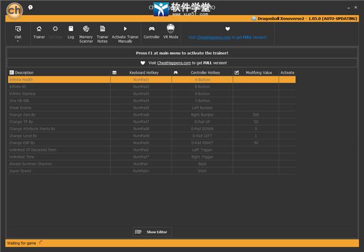The width and height of the screenshot is (364, 252).
Task: Launch the Memory Scanner tool
Action: (x=86, y=29)
